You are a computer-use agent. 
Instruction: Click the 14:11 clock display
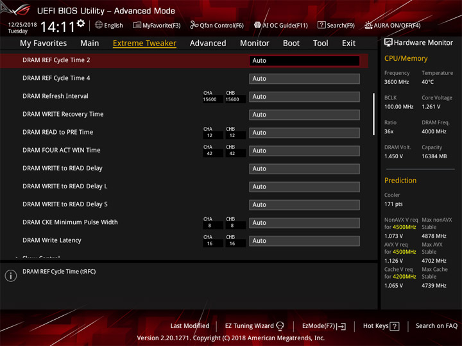(58, 27)
